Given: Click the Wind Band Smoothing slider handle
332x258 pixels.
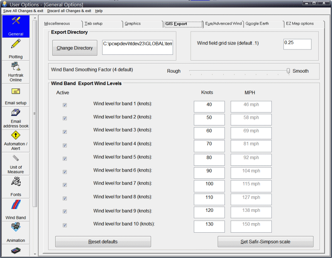Looking at the screenshot, I should [288, 71].
